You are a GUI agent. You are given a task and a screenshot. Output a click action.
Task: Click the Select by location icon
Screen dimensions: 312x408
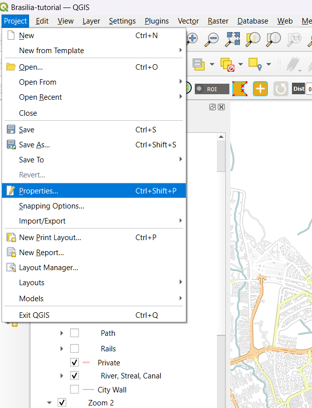(x=255, y=64)
